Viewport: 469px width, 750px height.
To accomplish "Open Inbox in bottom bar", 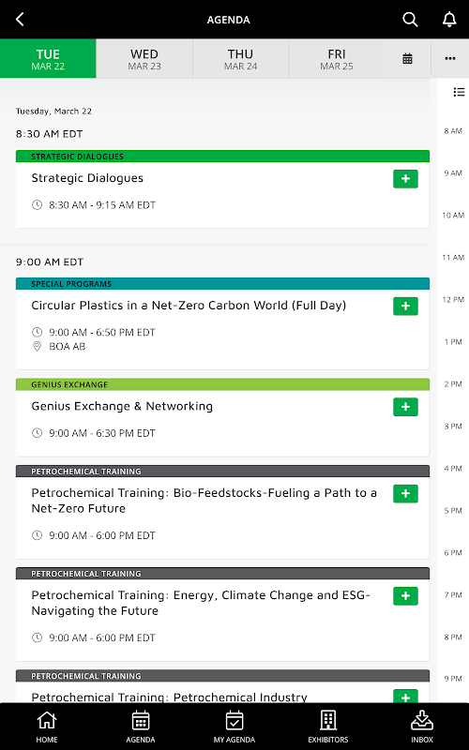I will pos(422,726).
